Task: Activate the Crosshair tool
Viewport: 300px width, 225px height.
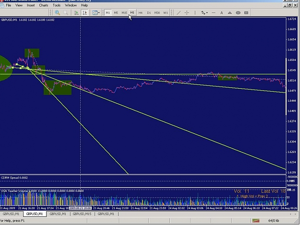Action: (187, 13)
